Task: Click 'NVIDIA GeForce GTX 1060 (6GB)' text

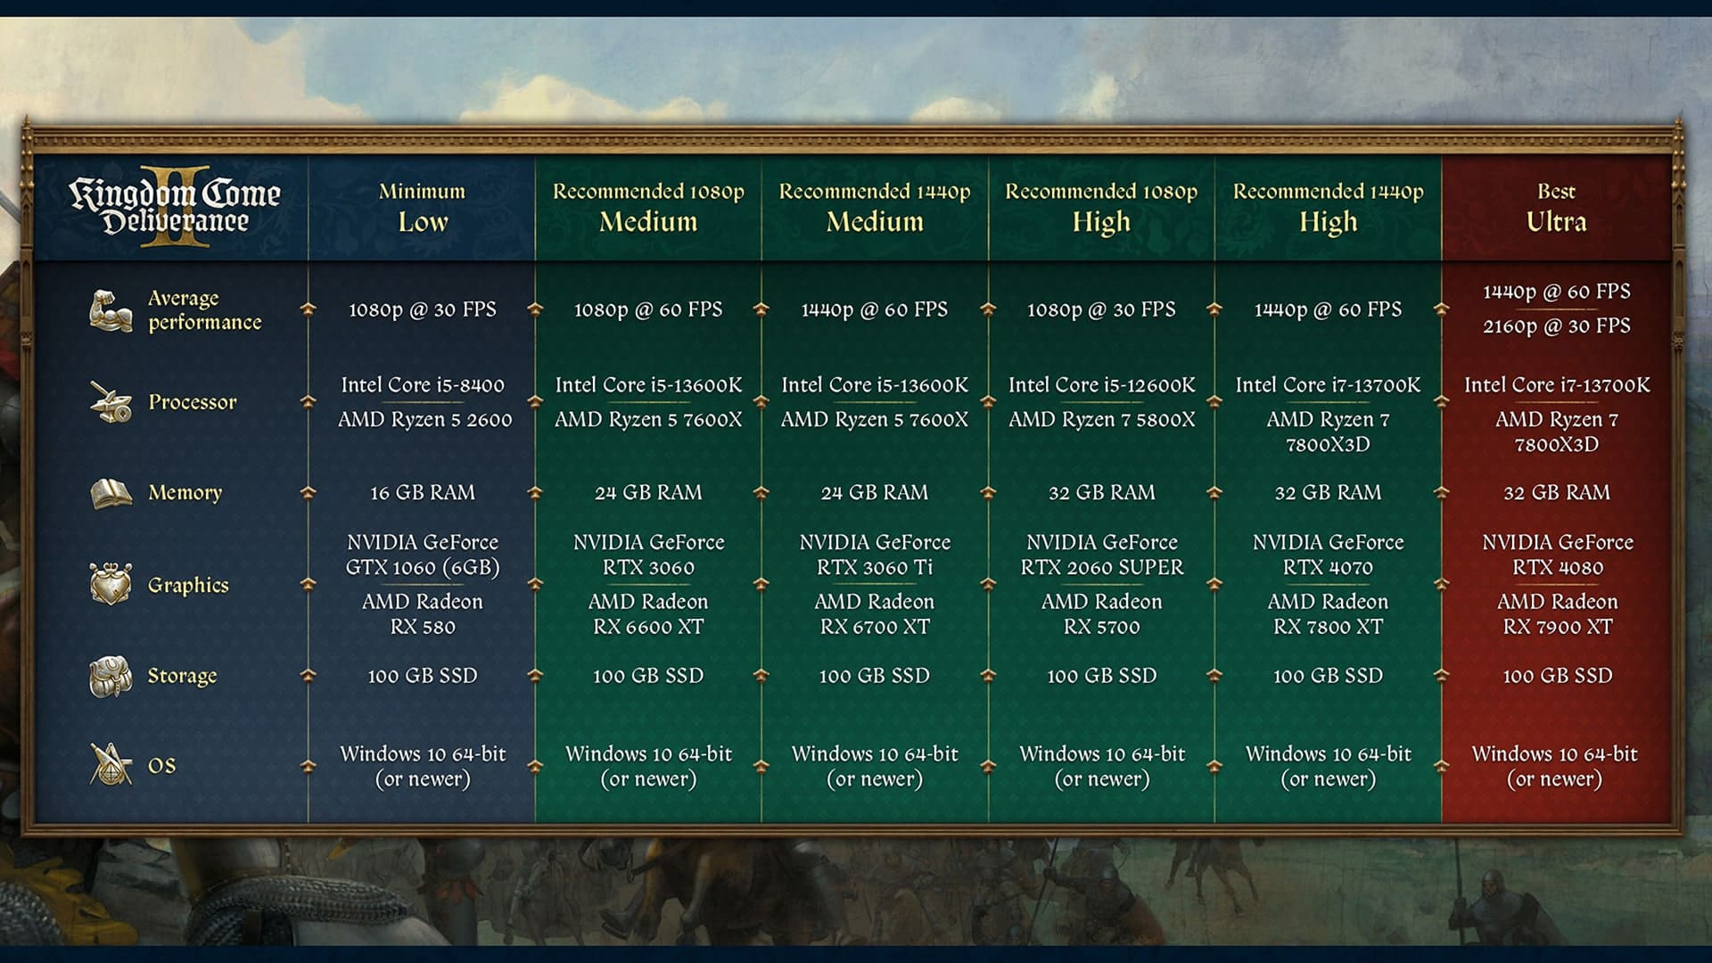Action: coord(423,555)
